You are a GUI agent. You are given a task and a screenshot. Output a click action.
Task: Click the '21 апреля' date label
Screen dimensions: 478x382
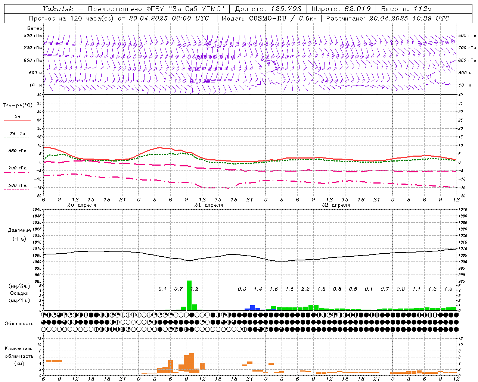pos(208,205)
